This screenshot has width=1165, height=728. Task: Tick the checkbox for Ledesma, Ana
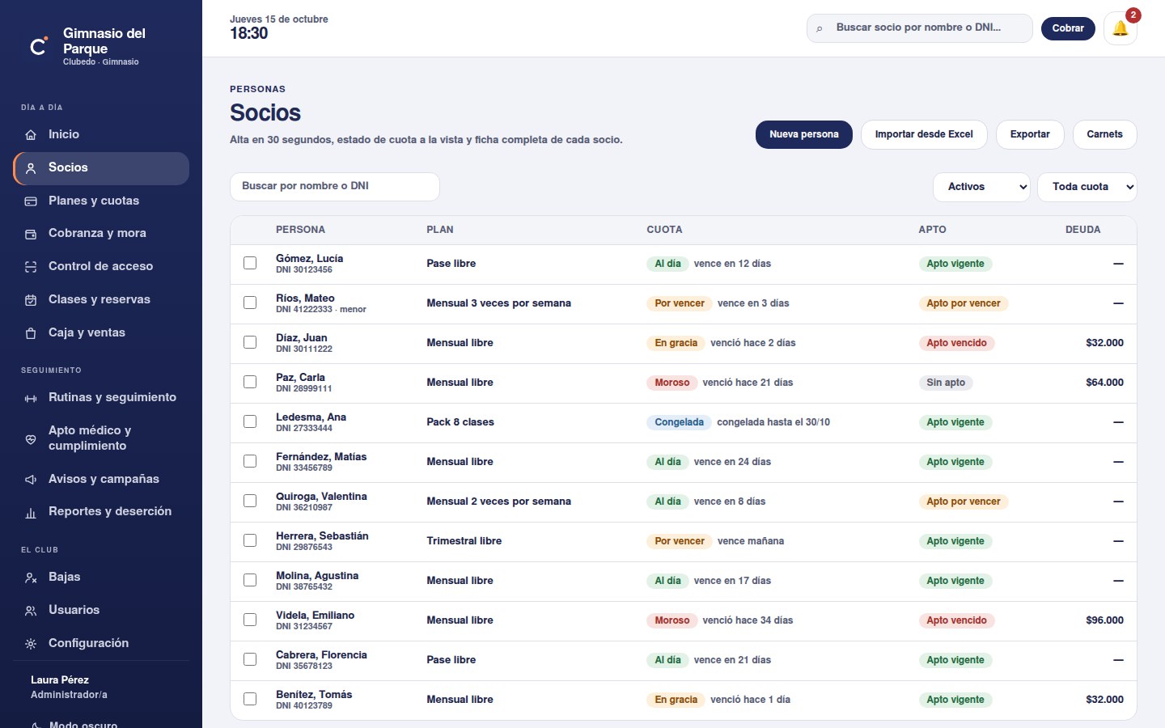pos(250,421)
